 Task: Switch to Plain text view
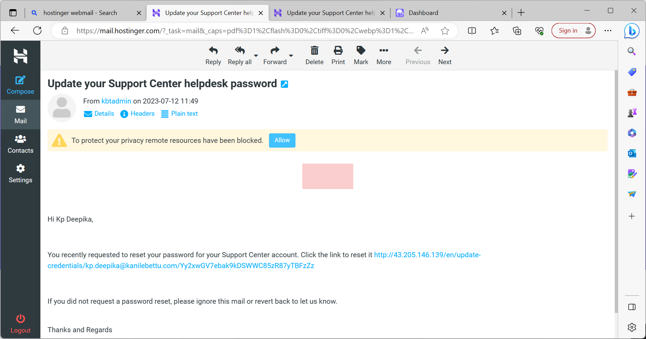(179, 114)
